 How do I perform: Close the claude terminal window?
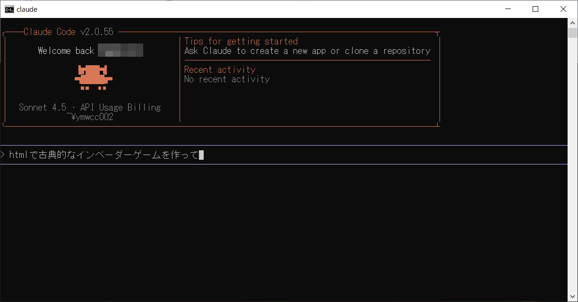[x=563, y=9]
